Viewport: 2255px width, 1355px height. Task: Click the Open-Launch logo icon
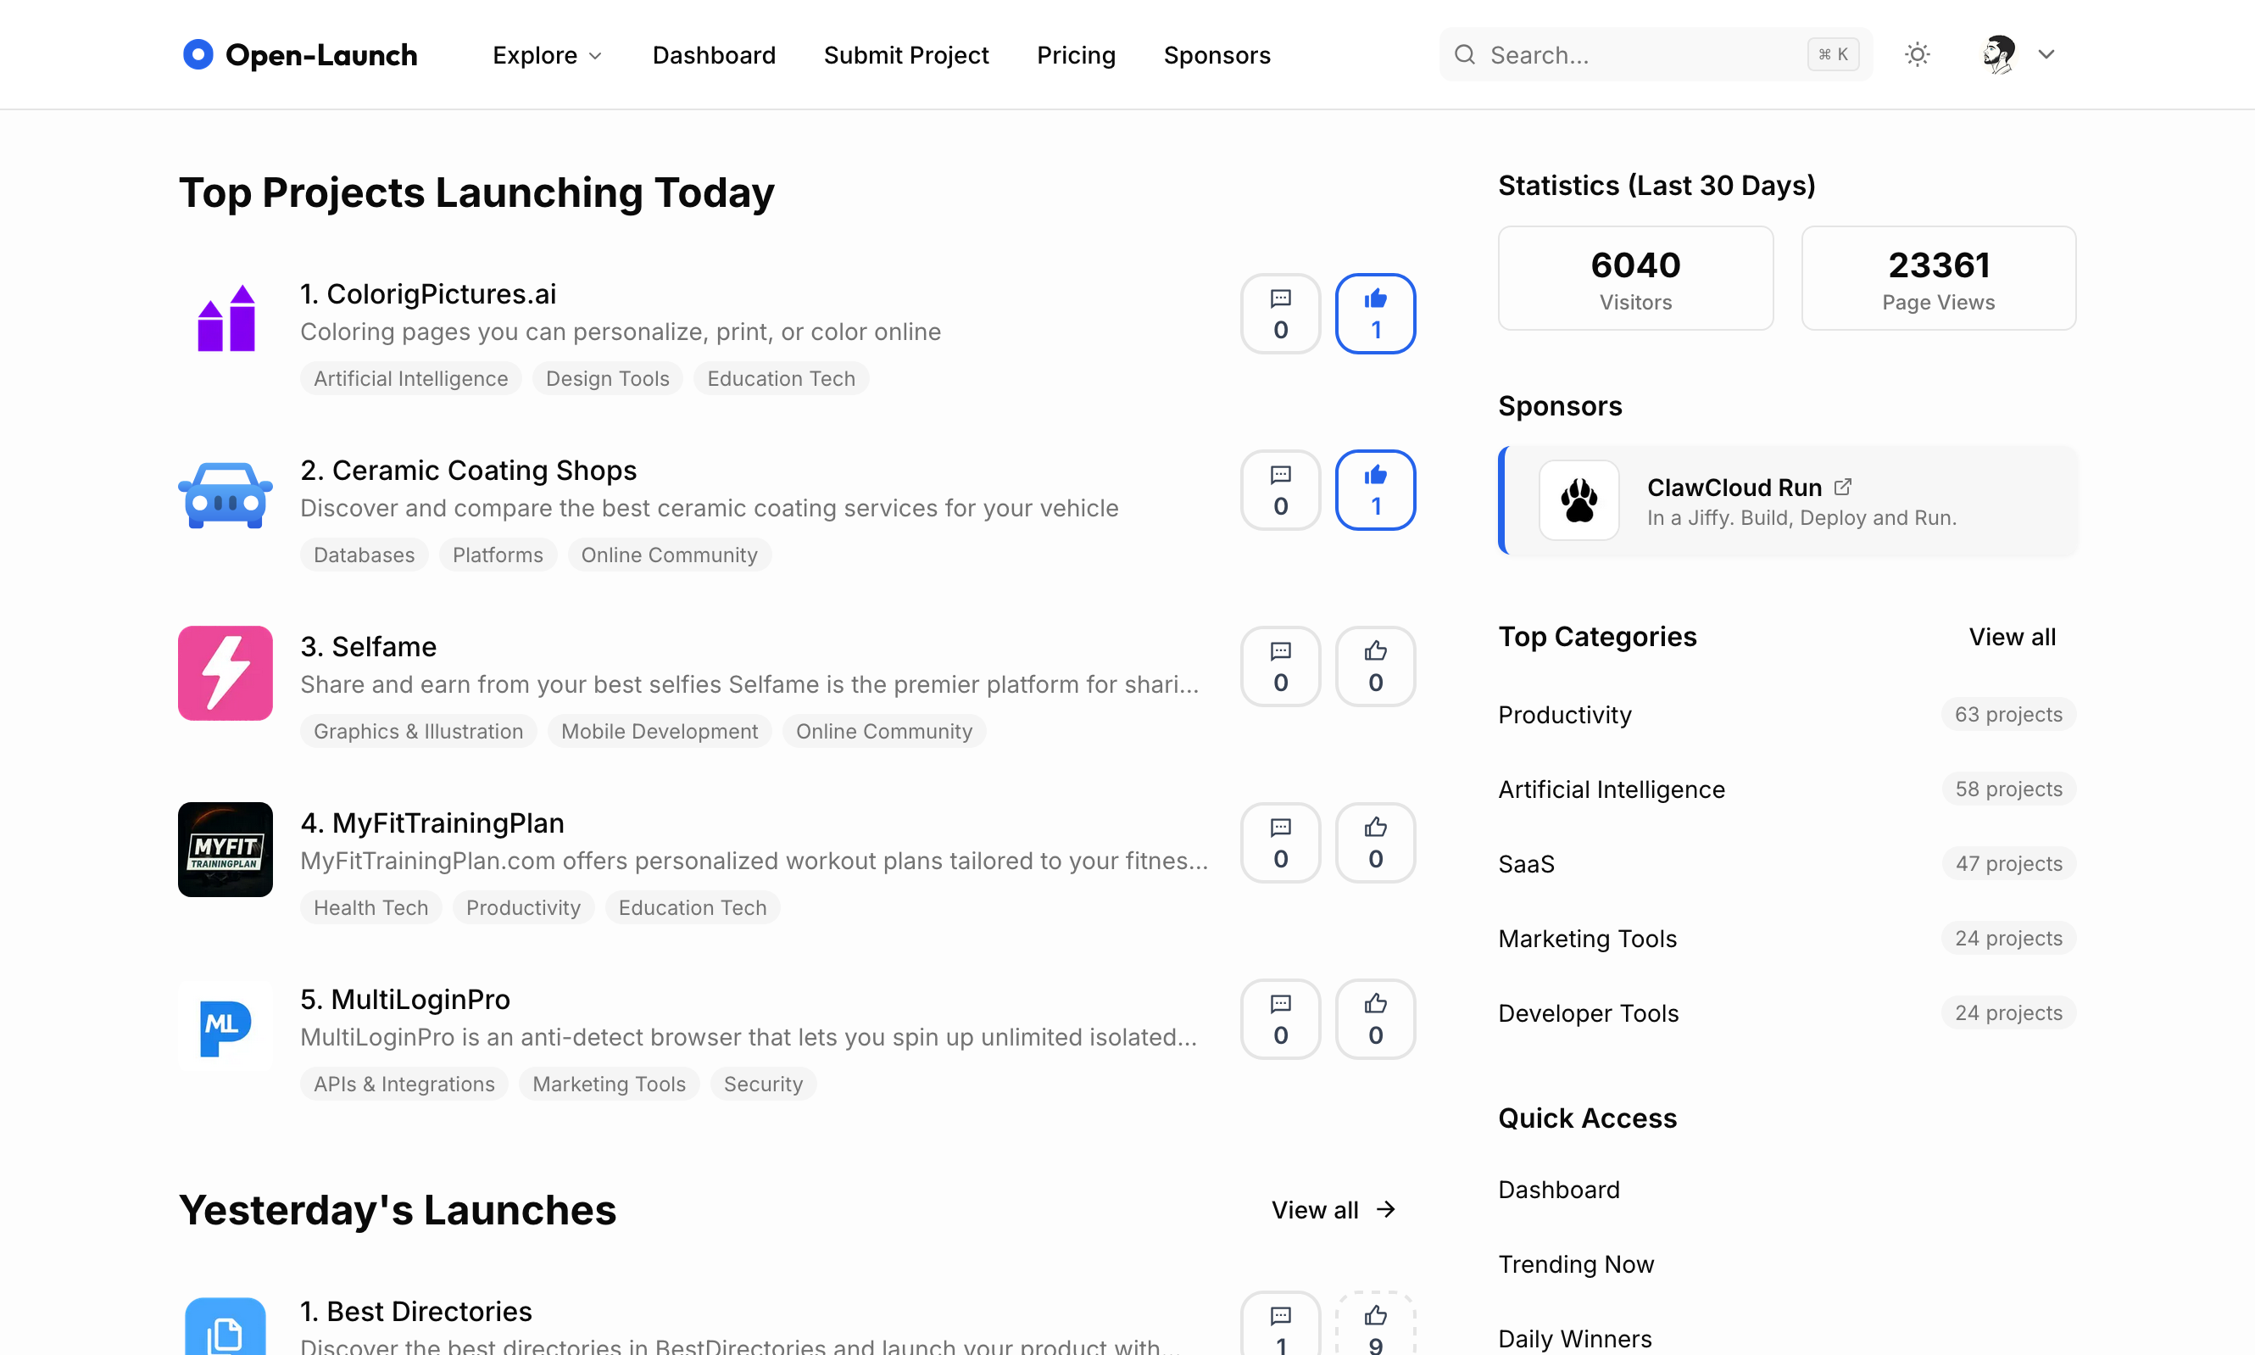(198, 55)
